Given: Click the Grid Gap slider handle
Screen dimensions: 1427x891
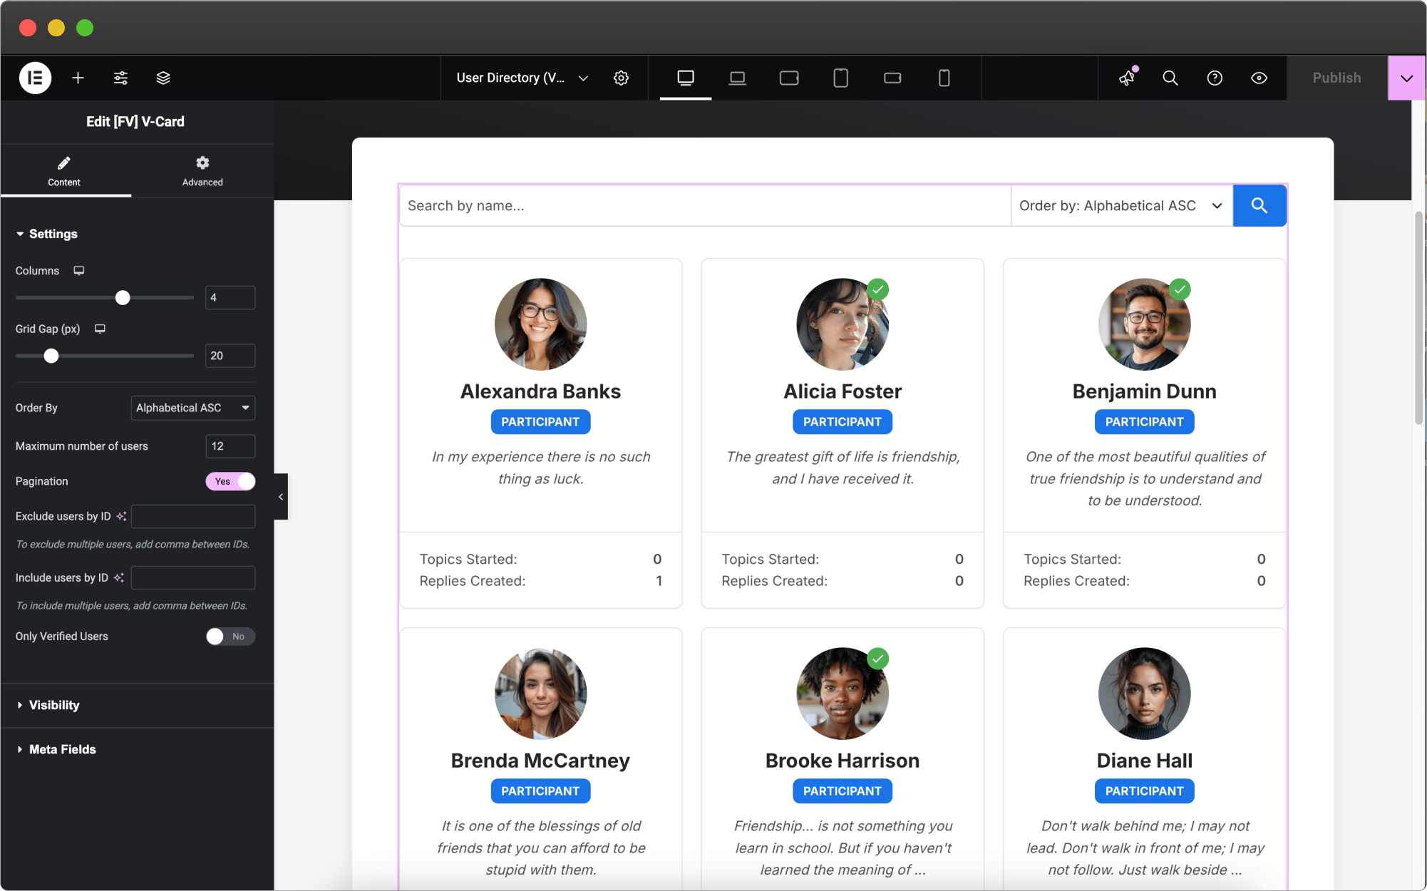Looking at the screenshot, I should coord(51,356).
